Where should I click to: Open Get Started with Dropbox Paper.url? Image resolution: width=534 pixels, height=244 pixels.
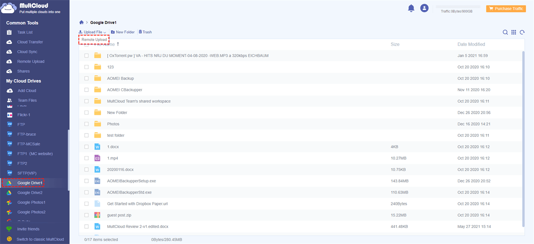(x=137, y=204)
